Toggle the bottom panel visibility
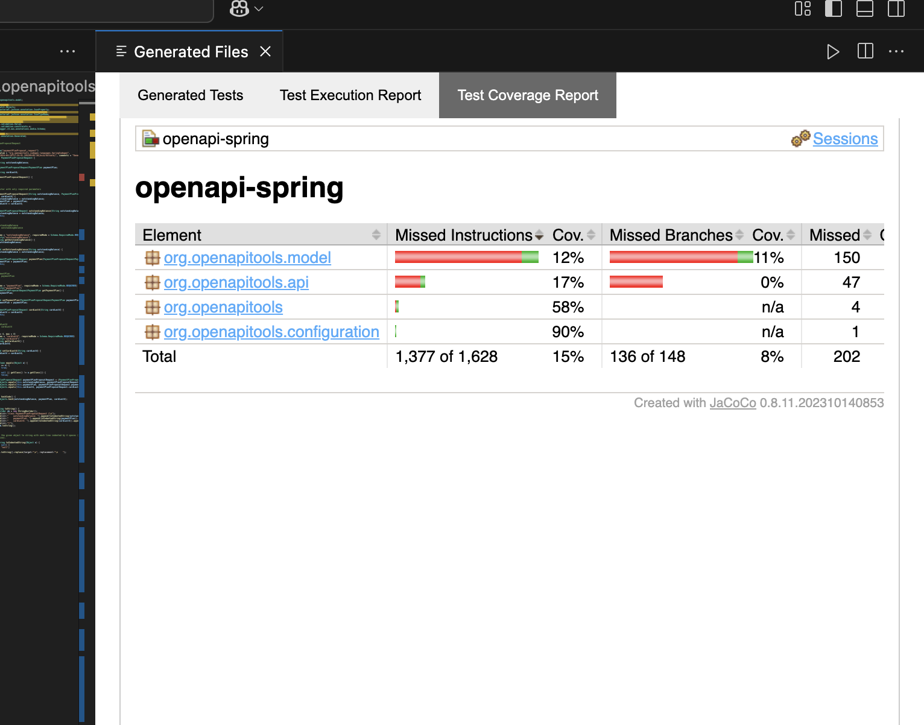924x725 pixels. [864, 10]
